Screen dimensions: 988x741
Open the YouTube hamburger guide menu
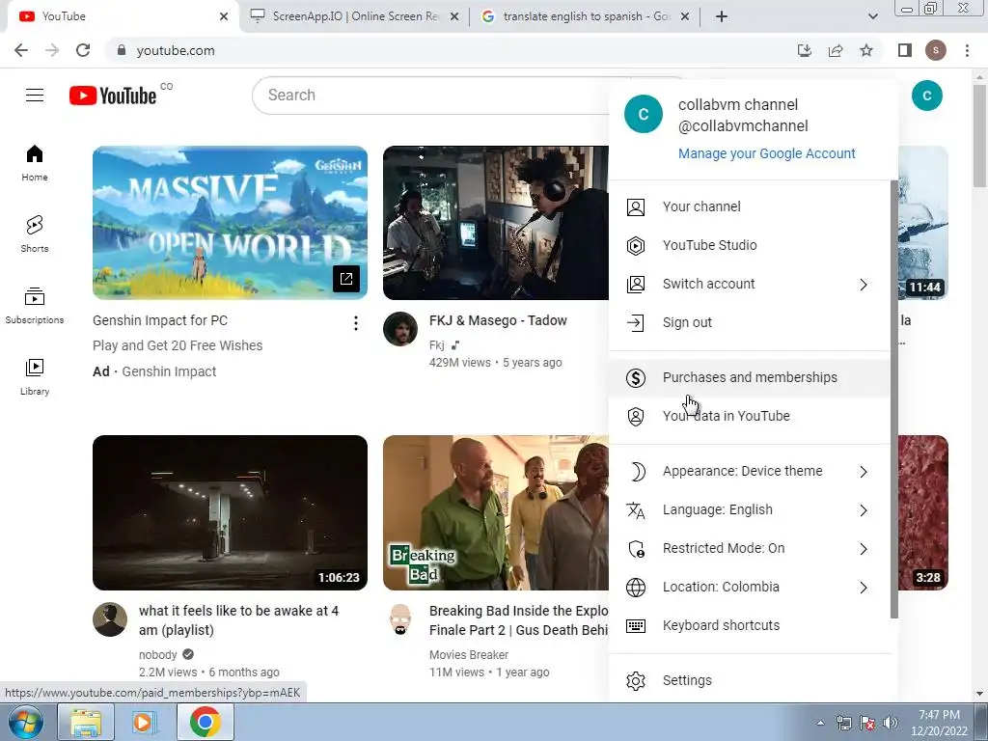coord(35,96)
